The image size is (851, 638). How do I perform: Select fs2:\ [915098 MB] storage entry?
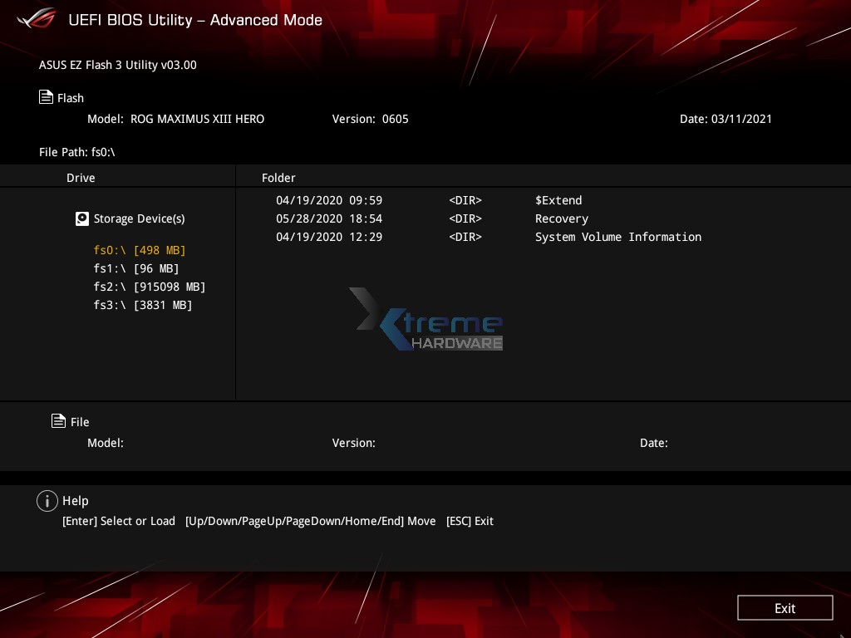[149, 287]
